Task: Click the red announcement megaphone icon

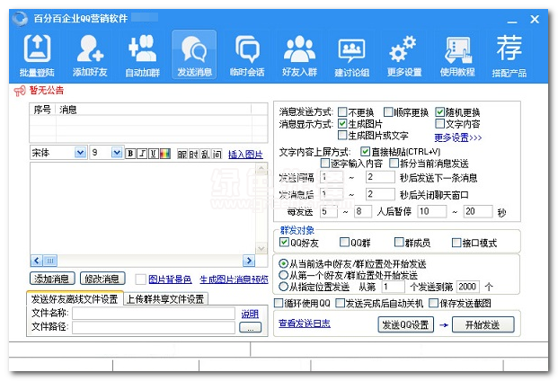Action: pyautogui.click(x=20, y=91)
